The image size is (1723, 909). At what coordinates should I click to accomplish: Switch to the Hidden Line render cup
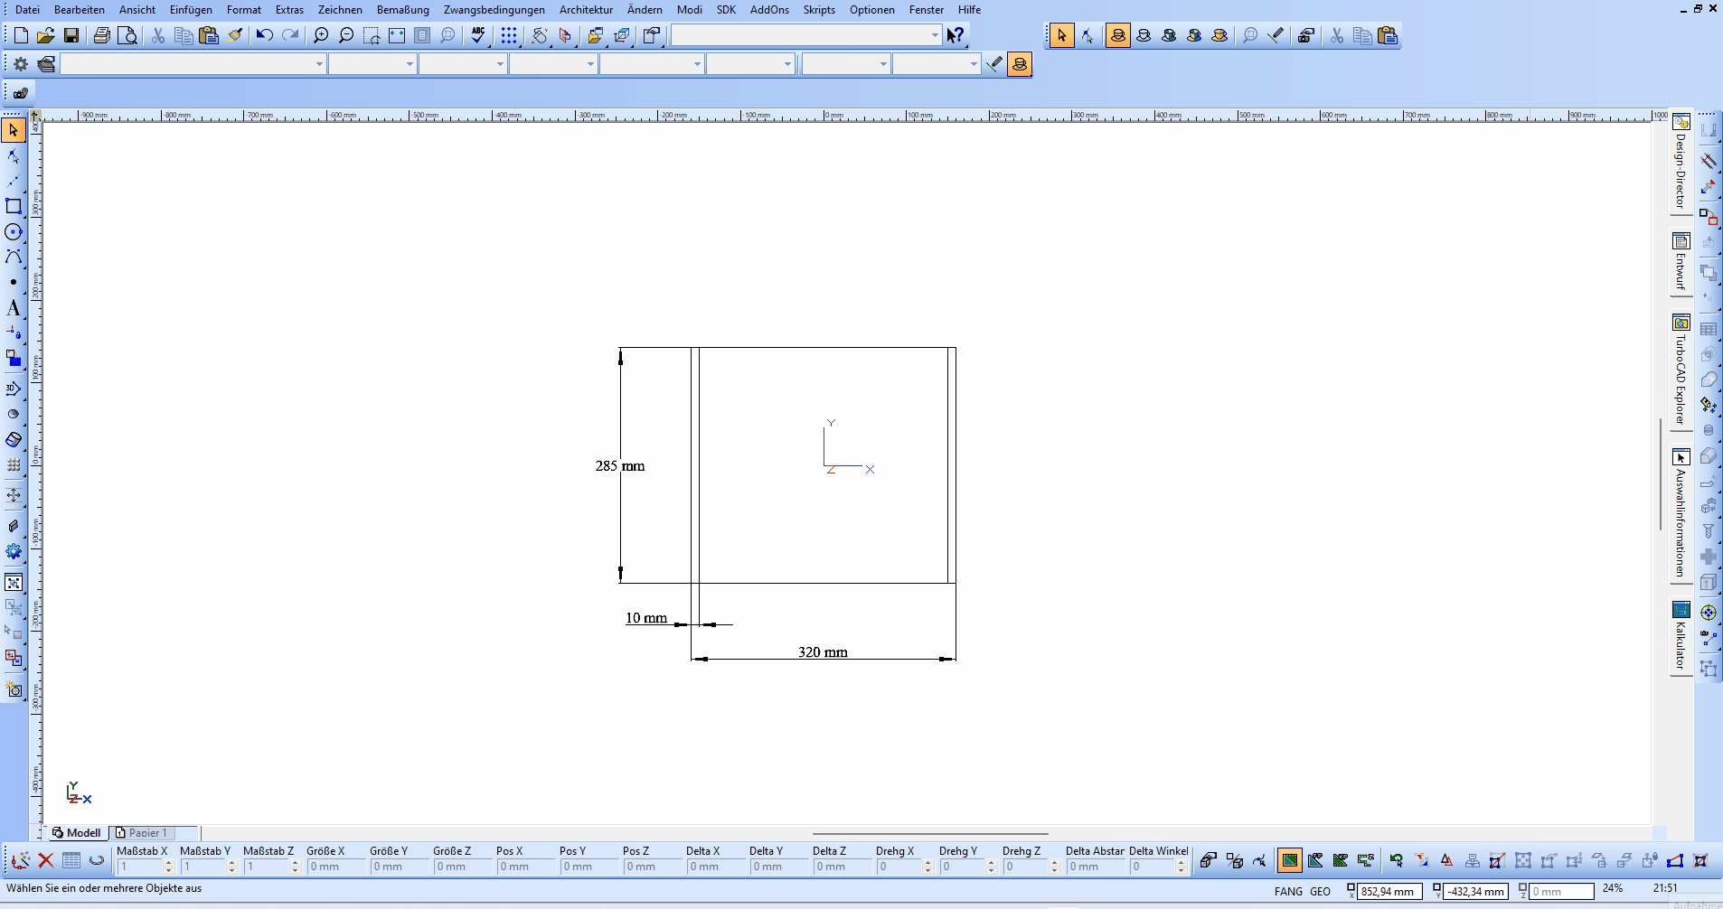[x=1144, y=35]
